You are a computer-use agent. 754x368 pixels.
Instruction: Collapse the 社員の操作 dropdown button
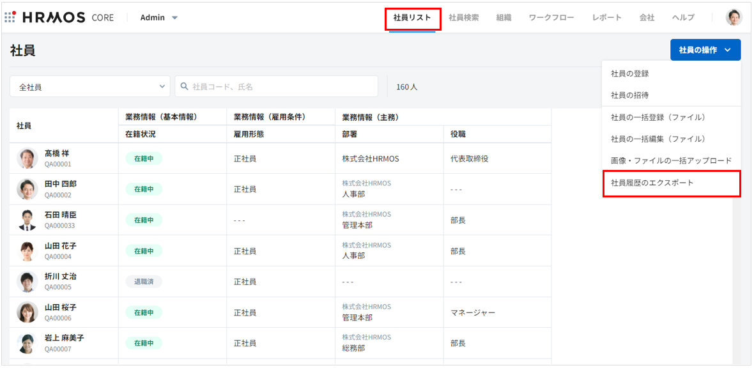tap(705, 50)
